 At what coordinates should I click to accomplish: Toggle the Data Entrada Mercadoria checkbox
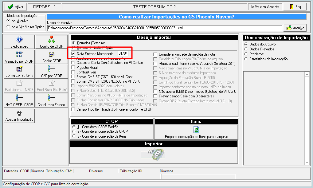[x=73, y=53]
